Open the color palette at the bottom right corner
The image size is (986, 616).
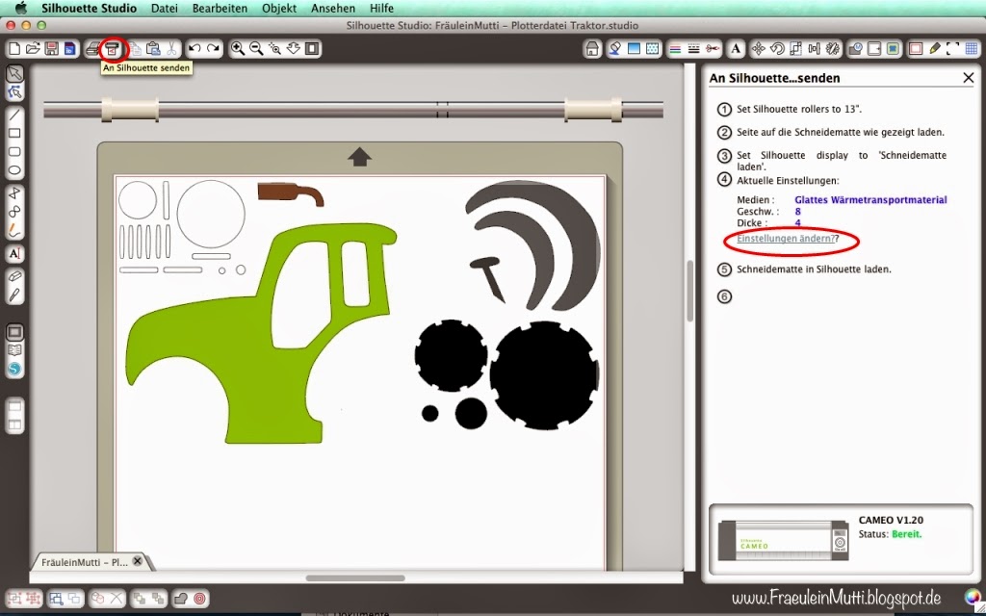(x=973, y=597)
